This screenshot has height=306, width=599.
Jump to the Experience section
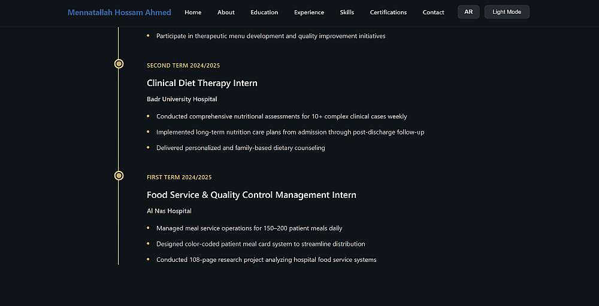[309, 13]
